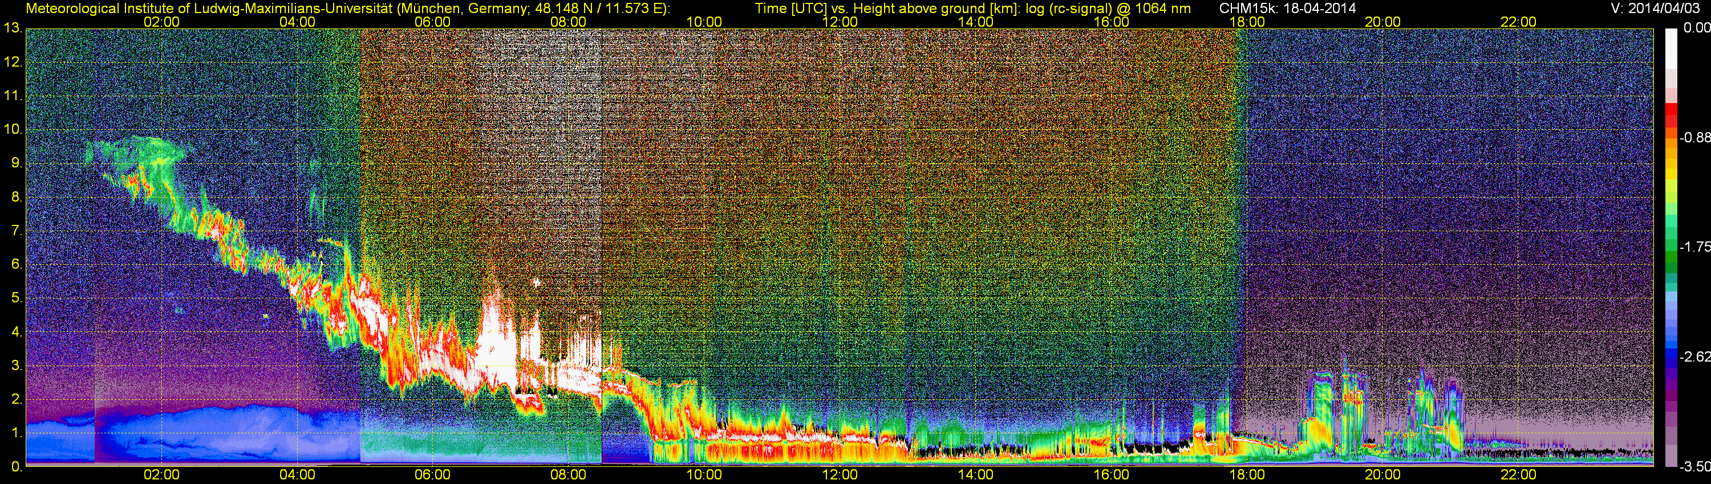Click the 1 km height axis label

[x=17, y=433]
